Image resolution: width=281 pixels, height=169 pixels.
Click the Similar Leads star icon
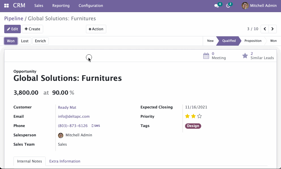(x=244, y=55)
